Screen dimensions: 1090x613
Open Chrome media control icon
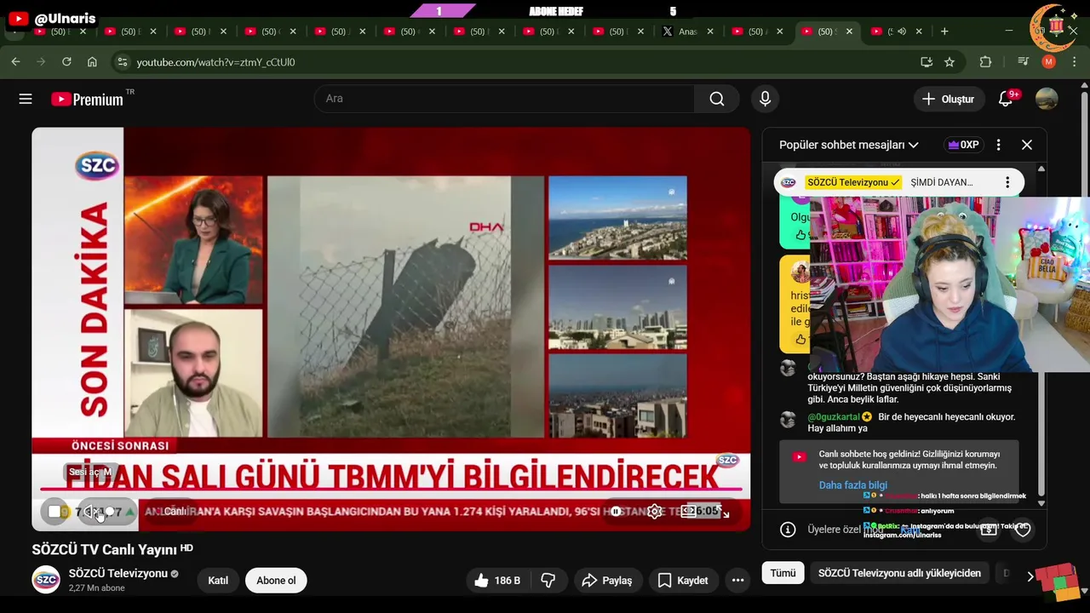click(x=1024, y=62)
